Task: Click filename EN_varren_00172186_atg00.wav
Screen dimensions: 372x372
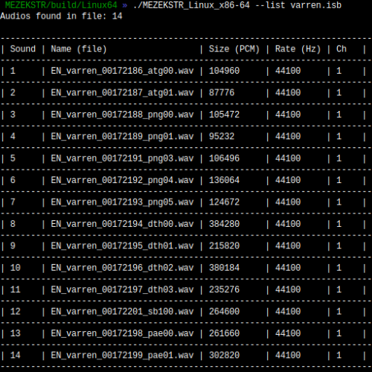Action: pos(122,71)
